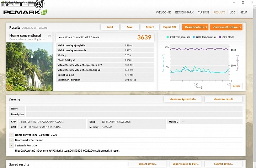256x168 pixels.
Task: Click the Load button
Action: click(x=110, y=27)
